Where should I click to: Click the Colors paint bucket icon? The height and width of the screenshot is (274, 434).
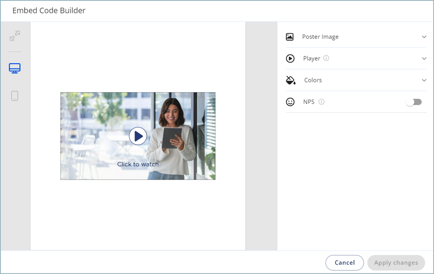tap(290, 80)
